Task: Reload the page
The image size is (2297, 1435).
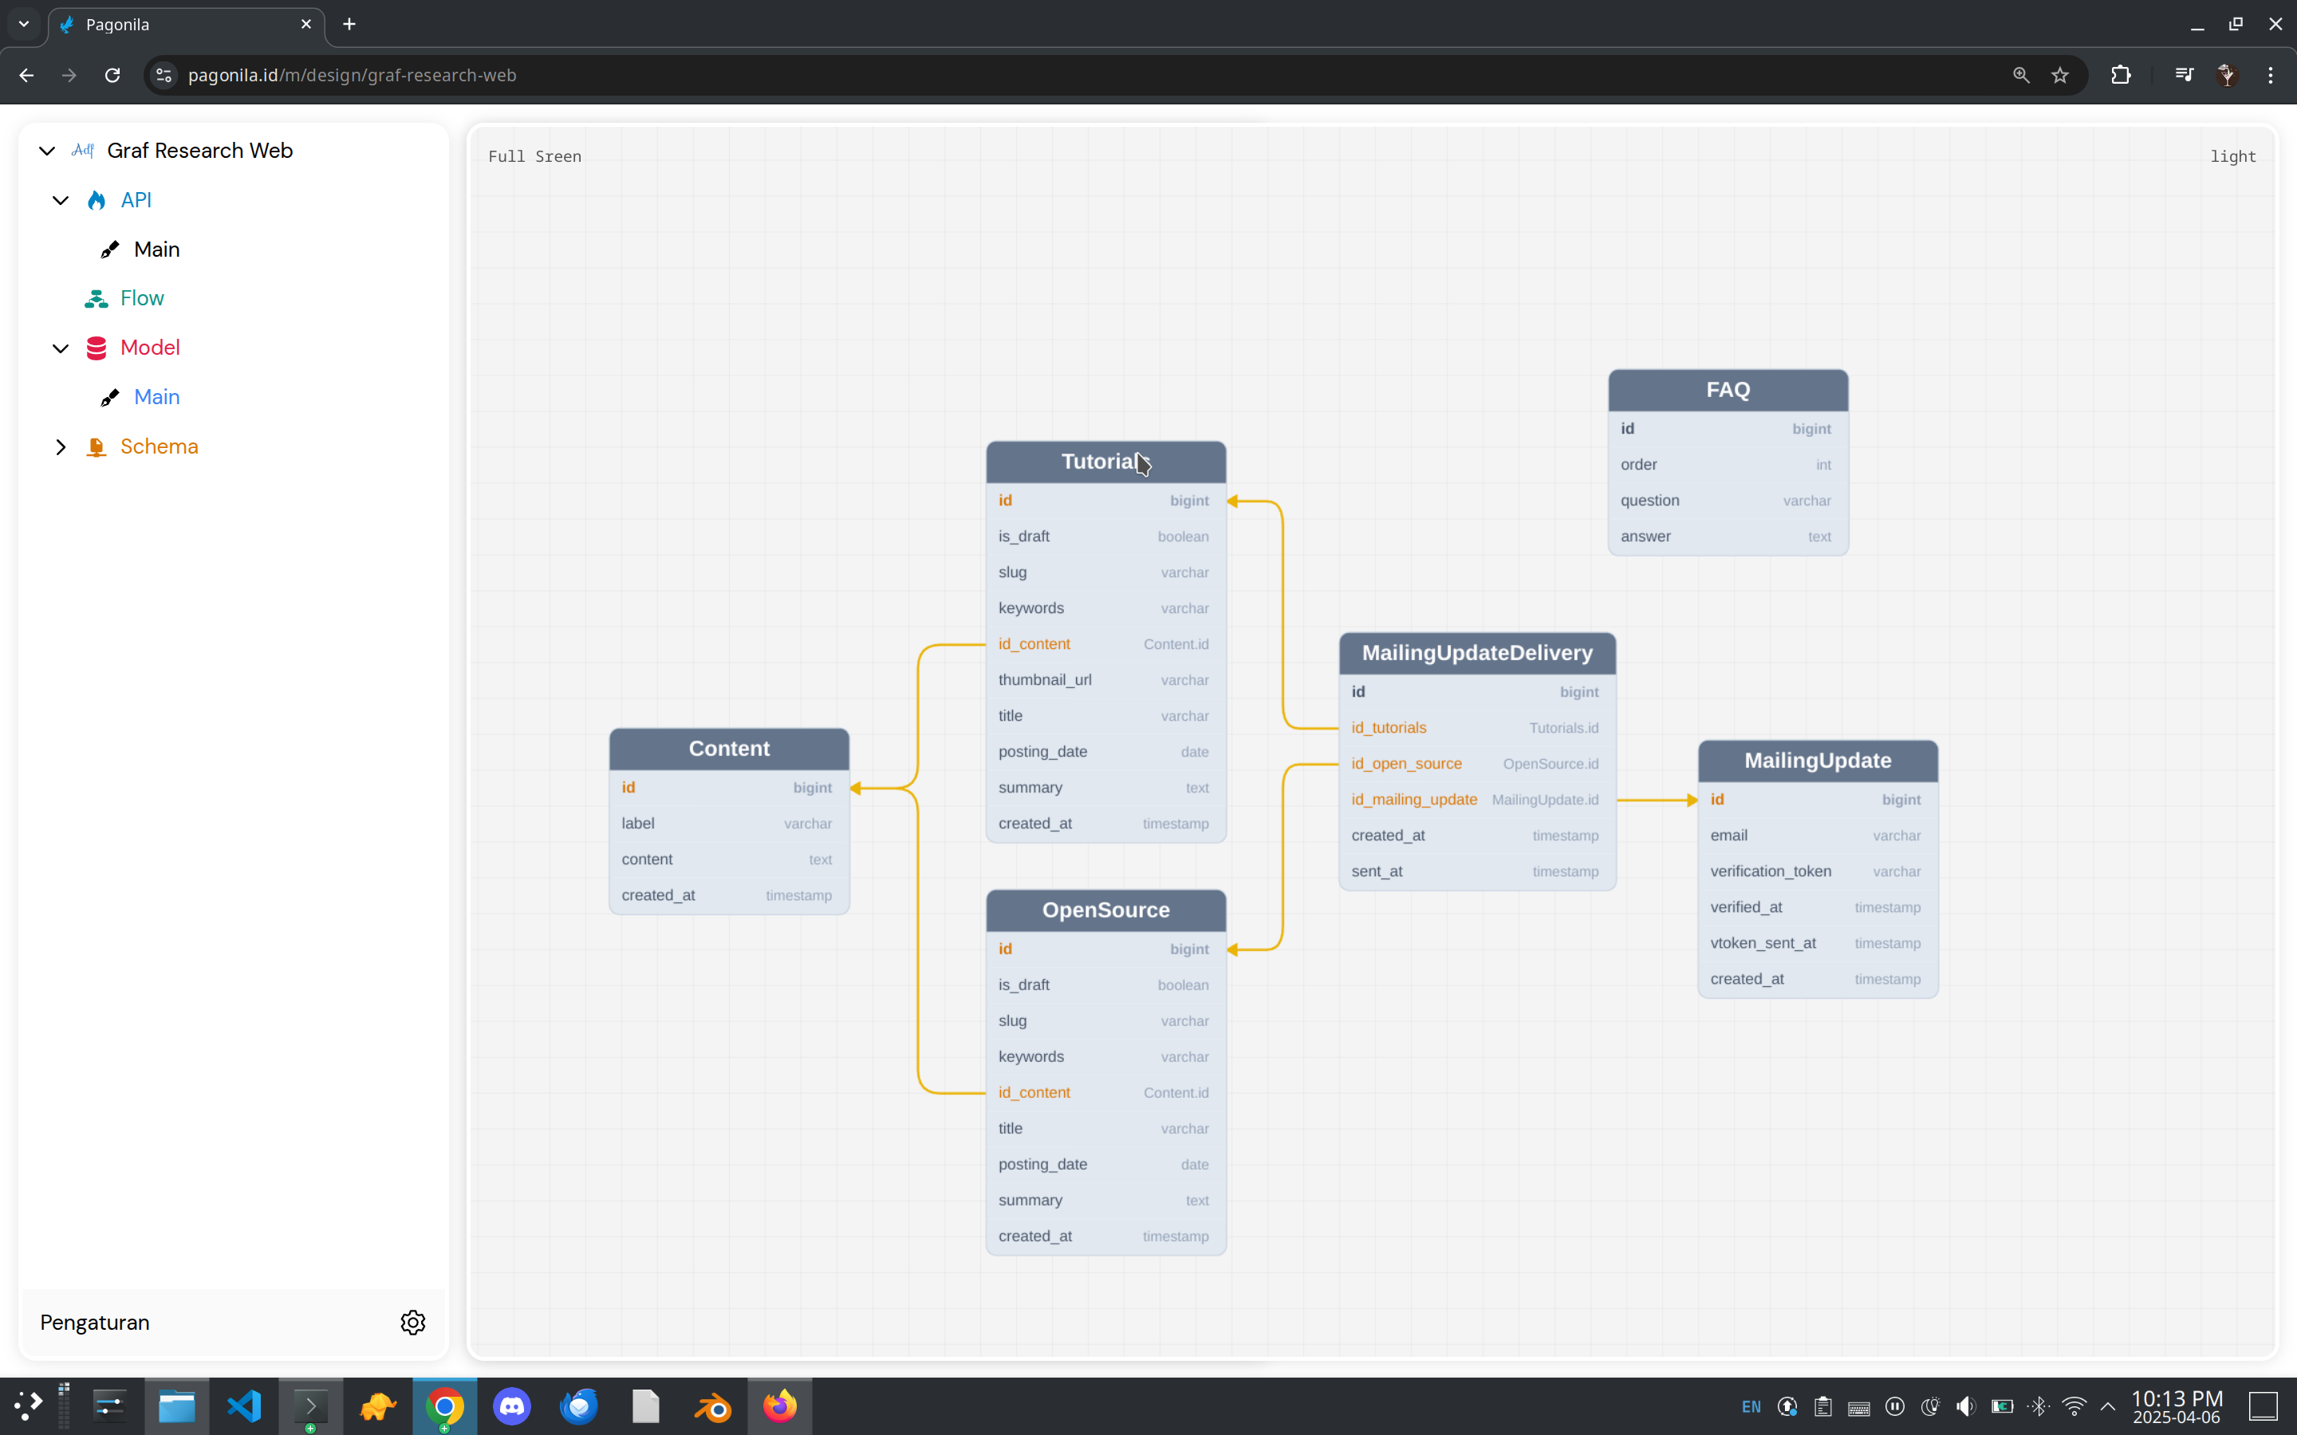Action: pyautogui.click(x=112, y=75)
